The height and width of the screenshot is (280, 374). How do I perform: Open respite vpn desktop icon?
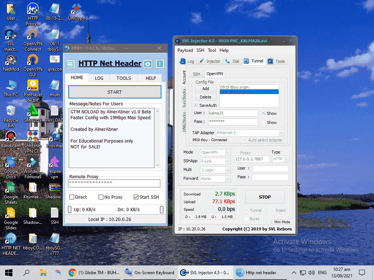[55, 168]
